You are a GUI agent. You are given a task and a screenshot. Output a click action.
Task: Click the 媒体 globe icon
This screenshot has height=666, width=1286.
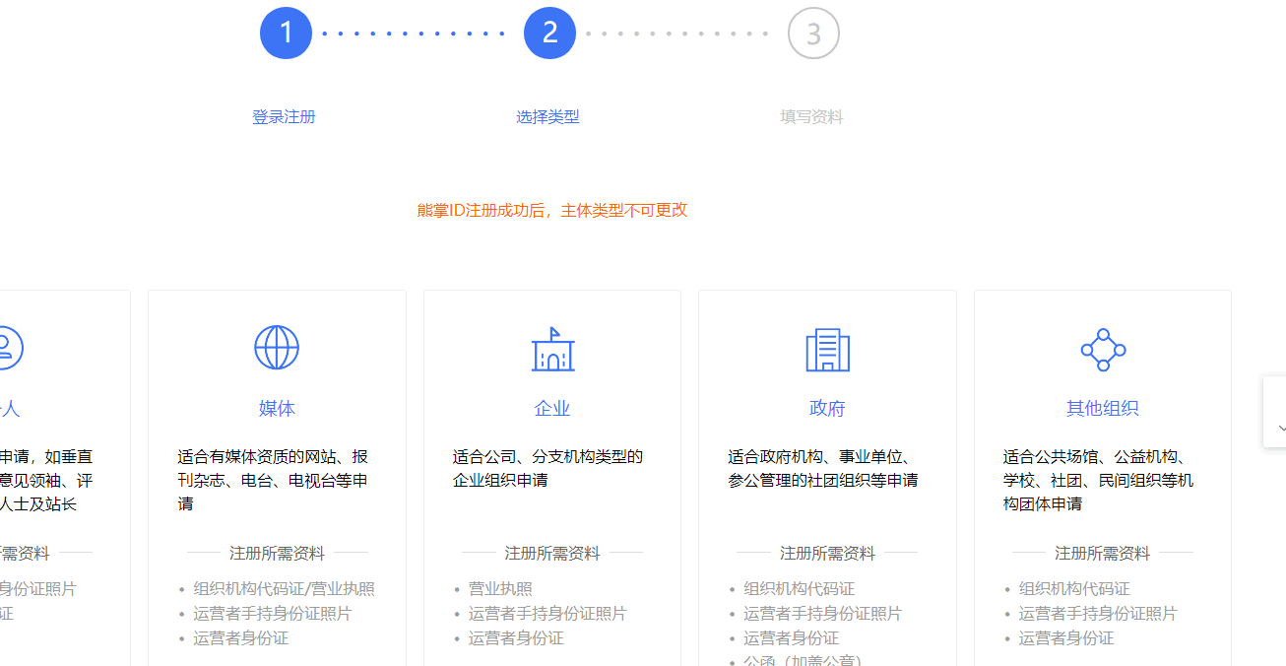click(x=276, y=347)
